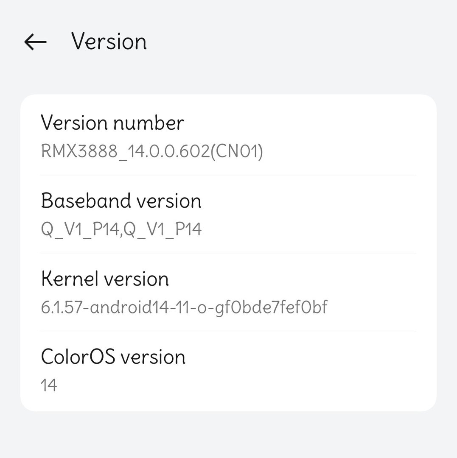Click the Q_V1_P14,Q_V1_P14 baseband value
The image size is (457, 458).
click(121, 229)
